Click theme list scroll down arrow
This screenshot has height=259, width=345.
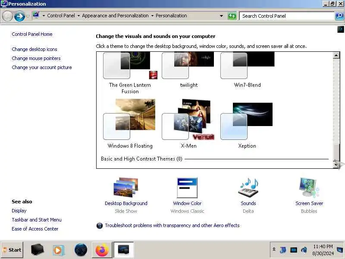pos(336,164)
